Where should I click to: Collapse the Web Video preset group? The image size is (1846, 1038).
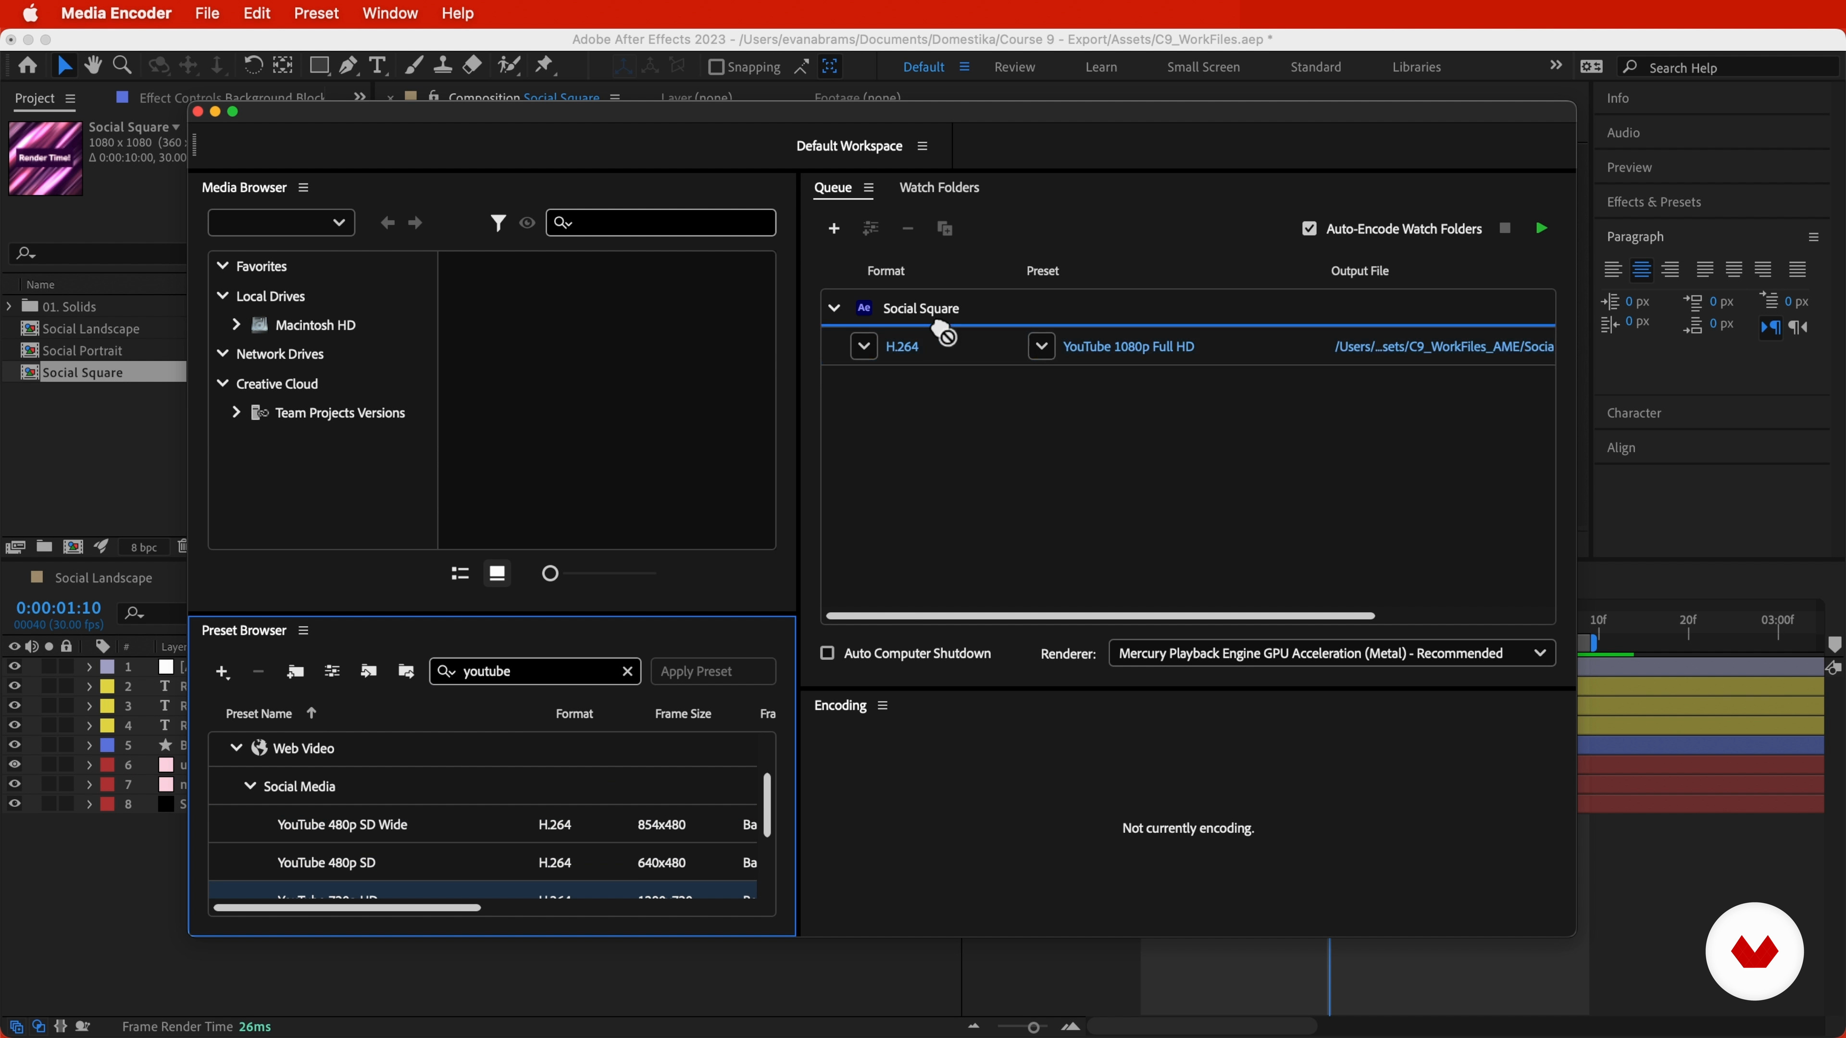pos(236,748)
